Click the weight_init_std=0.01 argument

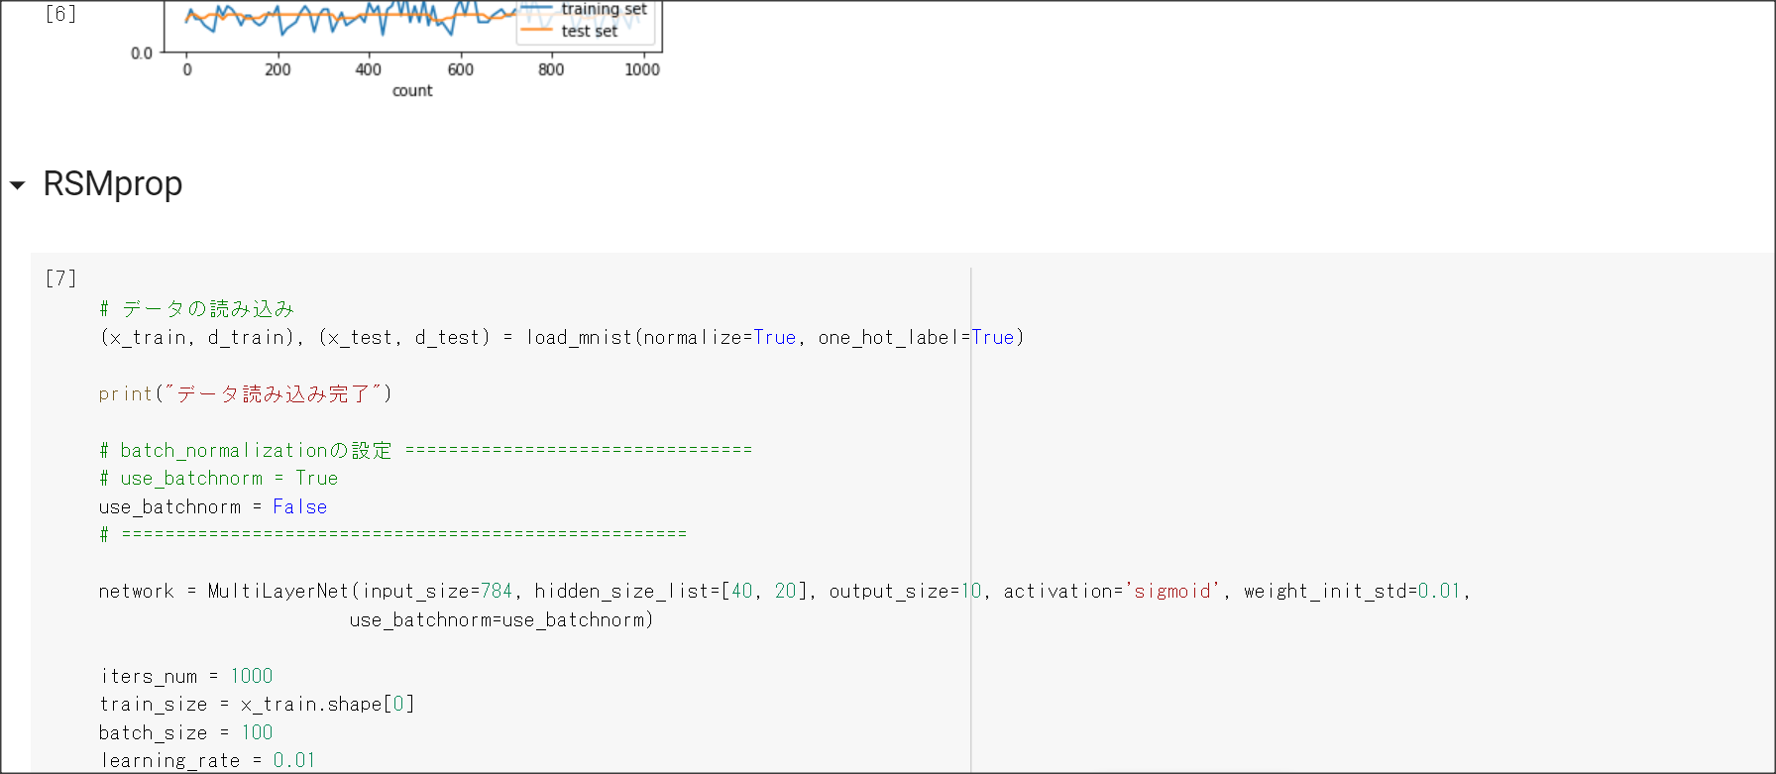(x=1353, y=592)
